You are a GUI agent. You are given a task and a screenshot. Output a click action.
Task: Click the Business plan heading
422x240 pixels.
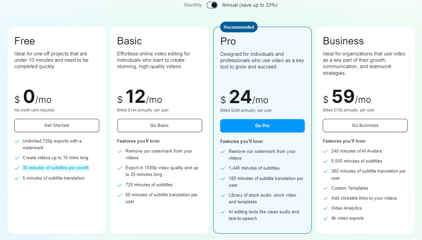343,41
